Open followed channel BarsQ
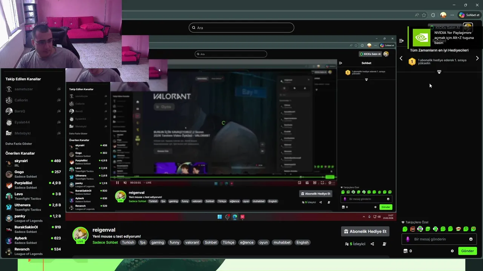 [33, 111]
